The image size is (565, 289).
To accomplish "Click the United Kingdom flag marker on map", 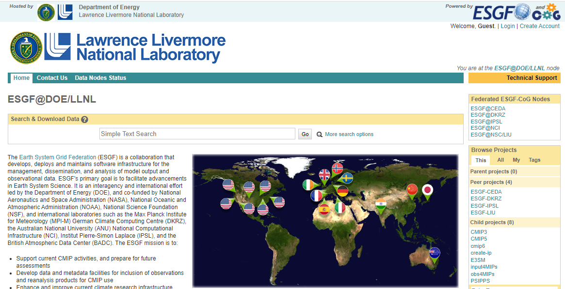I will [324, 175].
